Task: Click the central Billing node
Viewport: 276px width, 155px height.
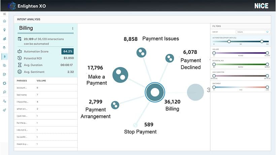Action: click(x=155, y=92)
